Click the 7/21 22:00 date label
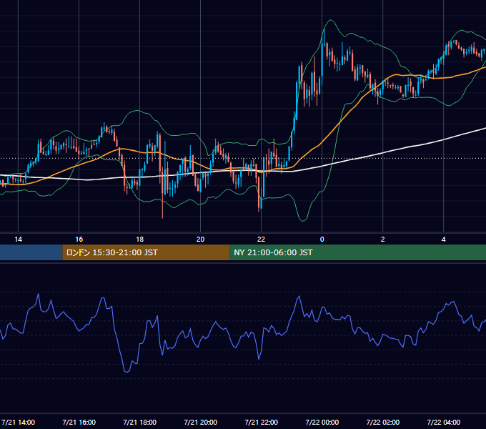 click(262, 422)
